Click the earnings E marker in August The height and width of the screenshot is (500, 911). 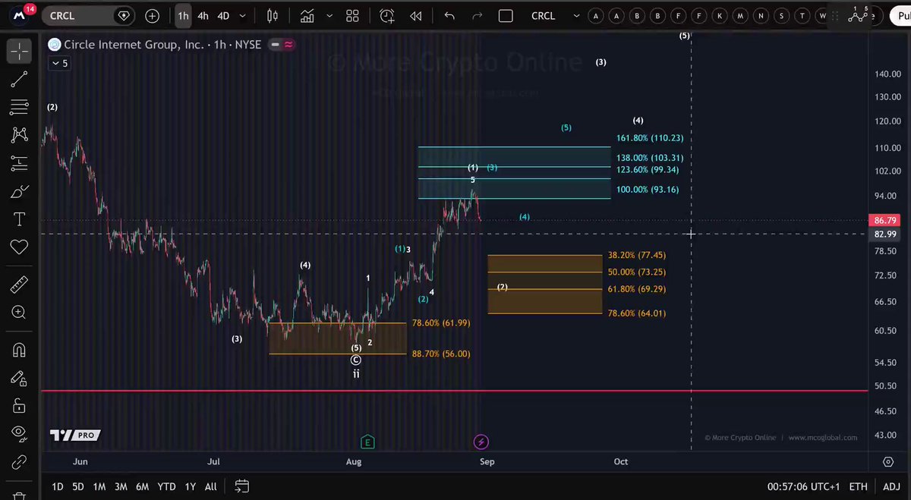[x=367, y=442]
